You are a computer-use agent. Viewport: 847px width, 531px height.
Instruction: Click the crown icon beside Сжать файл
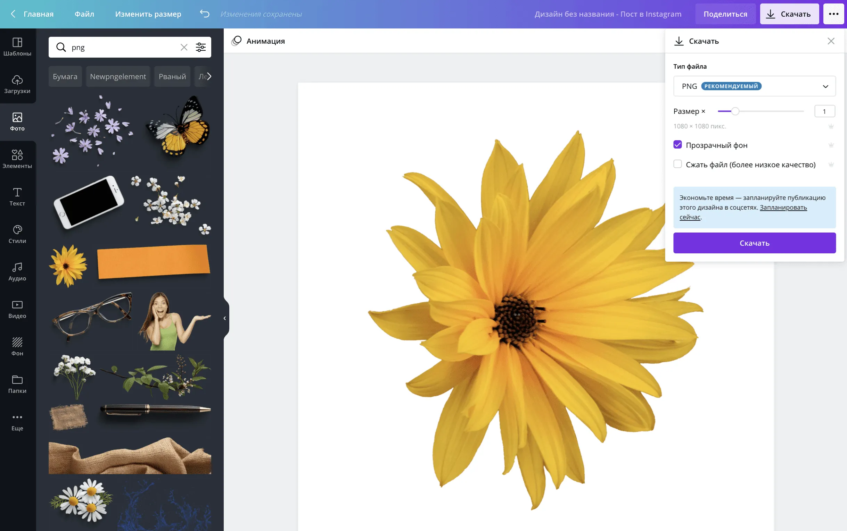831,165
